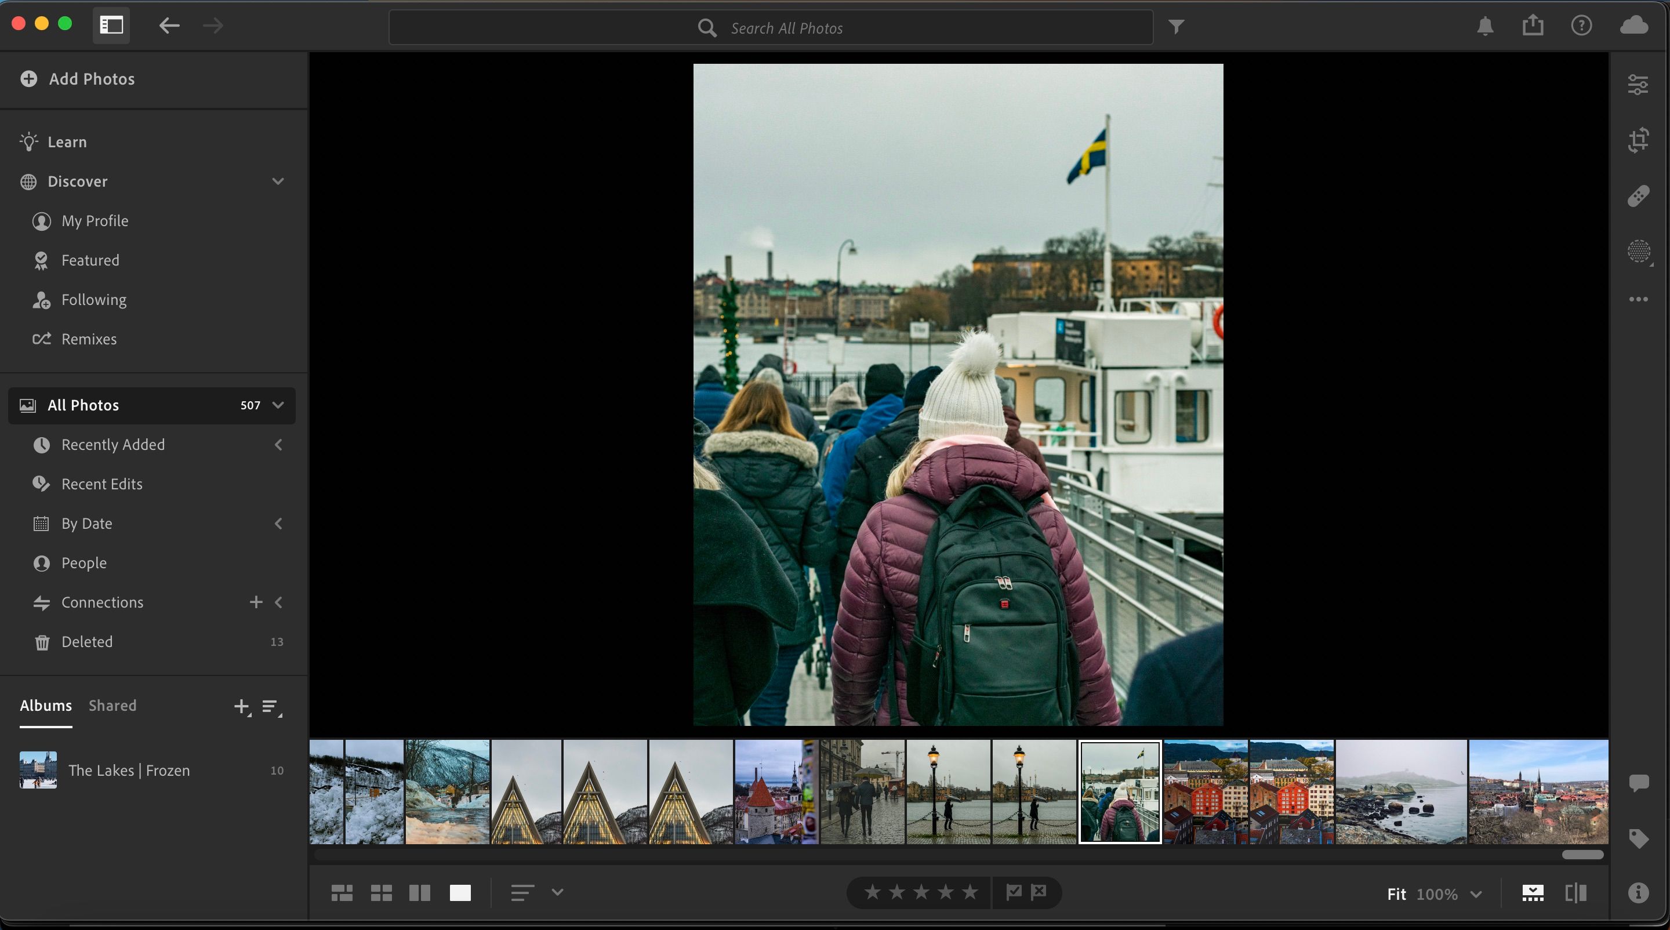1670x930 pixels.
Task: Switch to the Shared tab
Action: pos(112,705)
